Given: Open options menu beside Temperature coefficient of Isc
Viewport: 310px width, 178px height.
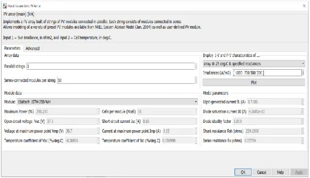Looking at the screenshot, I should [196, 141].
